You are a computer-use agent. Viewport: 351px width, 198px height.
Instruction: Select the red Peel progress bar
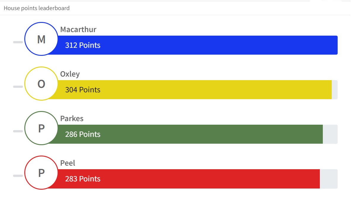coord(184,179)
